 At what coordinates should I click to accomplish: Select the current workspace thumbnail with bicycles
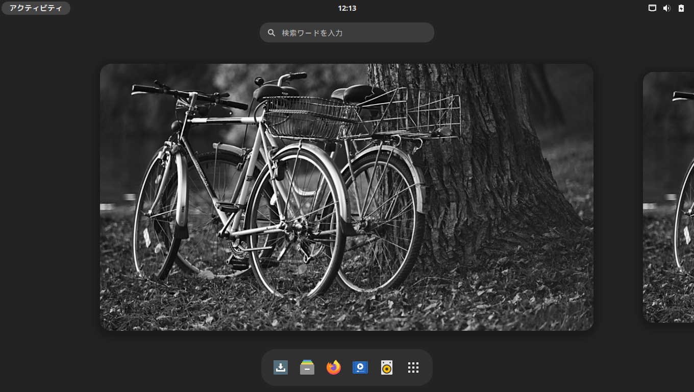346,197
